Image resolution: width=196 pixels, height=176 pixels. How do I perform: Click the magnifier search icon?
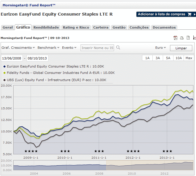pyautogui.click(x=118, y=48)
